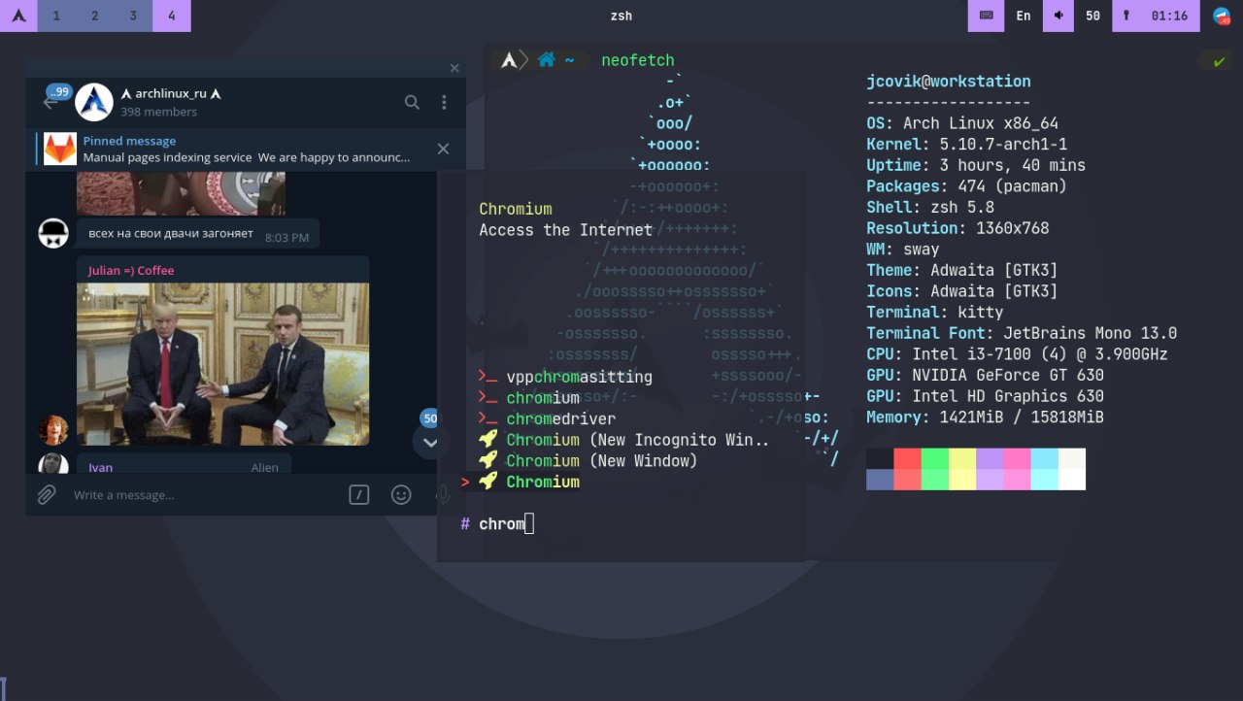Focus the Write a message field
Viewport: 1243px width, 701px height.
coord(204,495)
